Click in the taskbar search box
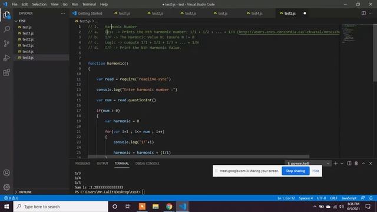377x212 pixels. (x=61, y=207)
